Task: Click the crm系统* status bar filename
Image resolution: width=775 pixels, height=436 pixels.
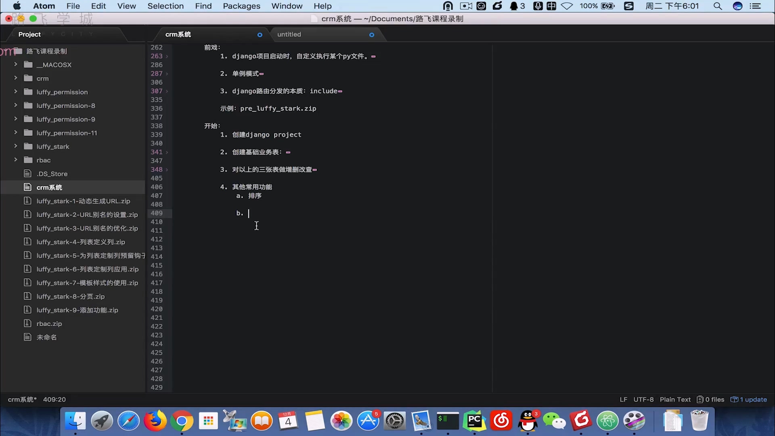Action: click(x=22, y=400)
